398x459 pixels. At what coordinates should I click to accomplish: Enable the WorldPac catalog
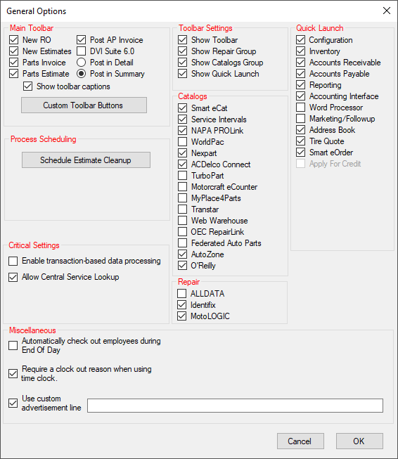pyautogui.click(x=182, y=142)
